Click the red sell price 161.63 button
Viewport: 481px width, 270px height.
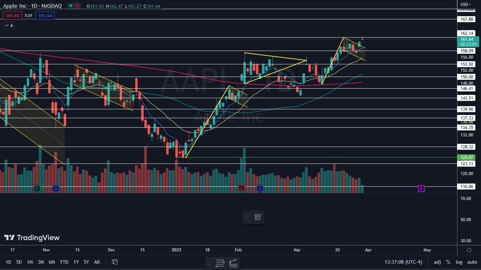coord(13,15)
